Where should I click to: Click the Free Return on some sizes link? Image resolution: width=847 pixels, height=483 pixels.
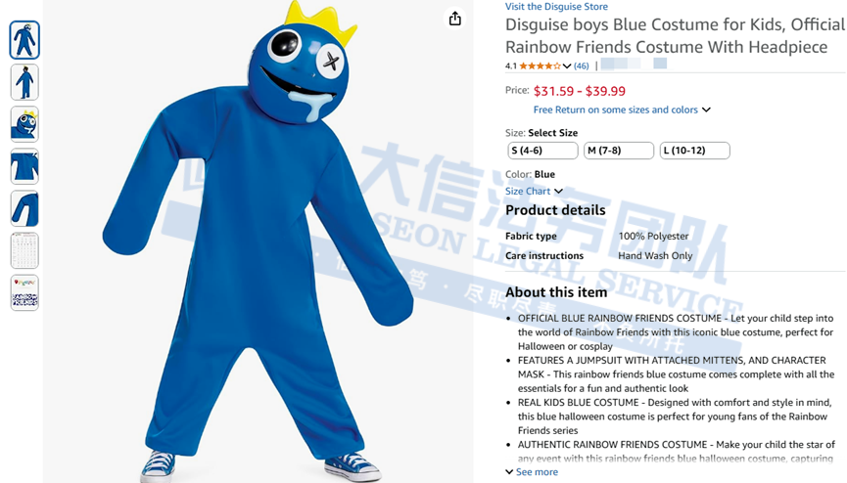(x=615, y=110)
